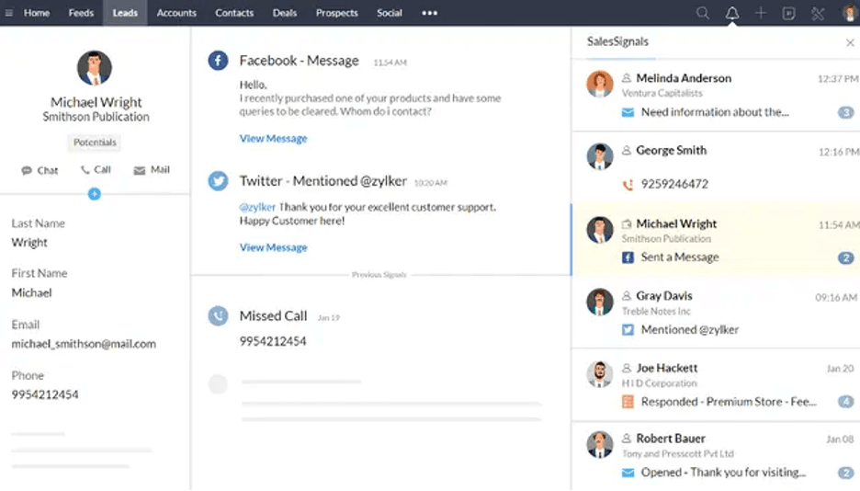Click Gray Davis's avatar

(599, 302)
